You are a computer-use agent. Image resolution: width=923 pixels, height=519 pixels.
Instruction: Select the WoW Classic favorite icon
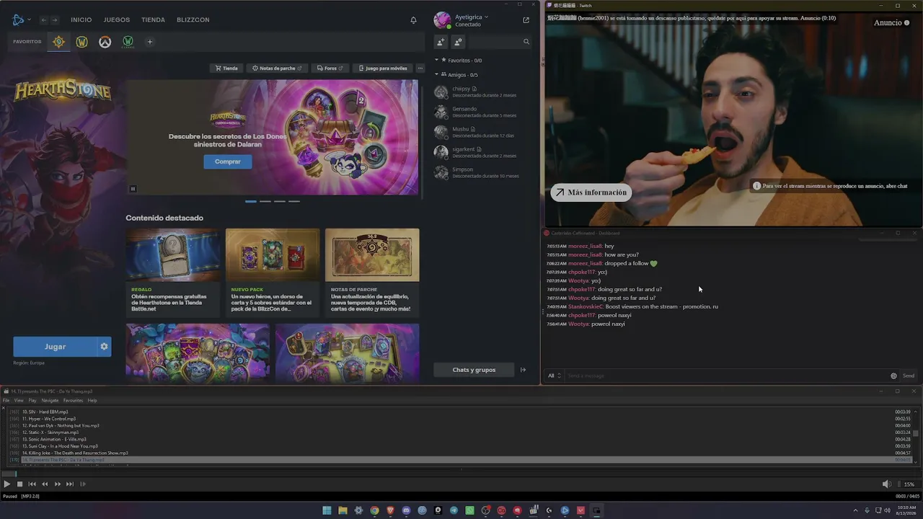point(128,42)
